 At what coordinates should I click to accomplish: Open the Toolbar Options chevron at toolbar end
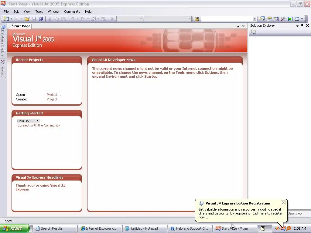(x=306, y=19)
